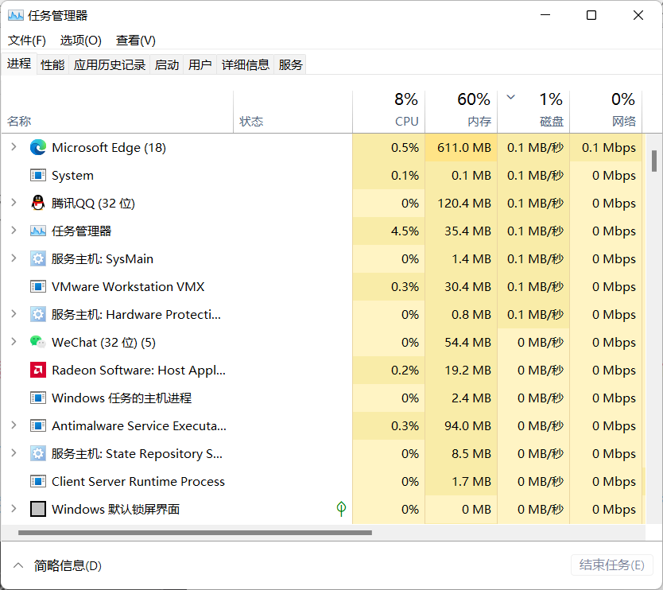Switch to the 应用历史记录 tab

pos(110,64)
